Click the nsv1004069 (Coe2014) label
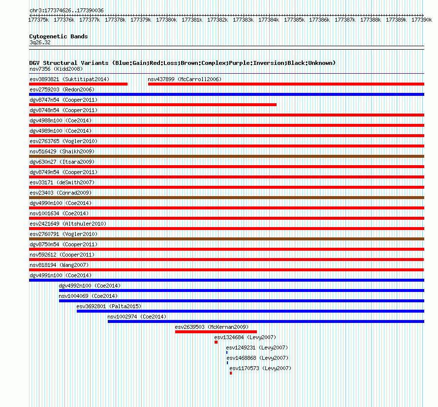The image size is (438, 407). tap(88, 296)
